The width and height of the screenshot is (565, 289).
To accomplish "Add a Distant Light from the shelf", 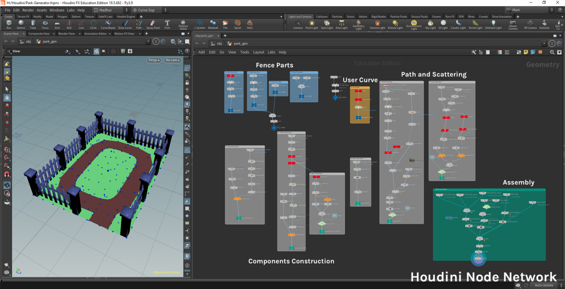I will (x=395, y=24).
